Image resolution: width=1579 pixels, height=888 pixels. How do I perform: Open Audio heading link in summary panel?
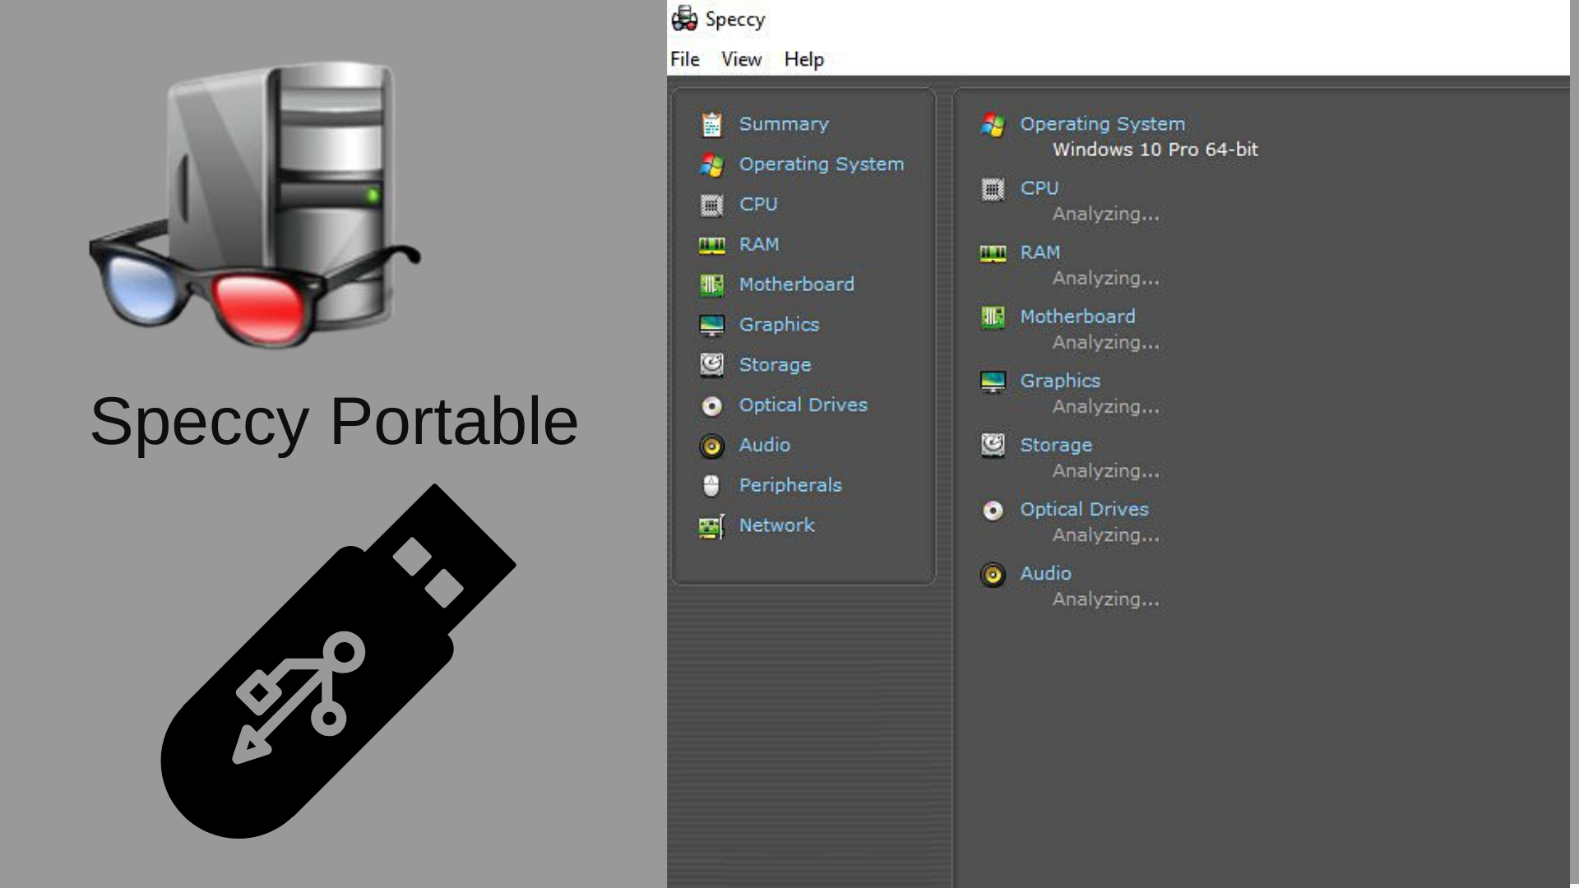pos(1045,573)
